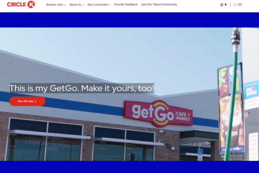Click the heart saved jobs icon
259x173 pixels.
point(235,5)
